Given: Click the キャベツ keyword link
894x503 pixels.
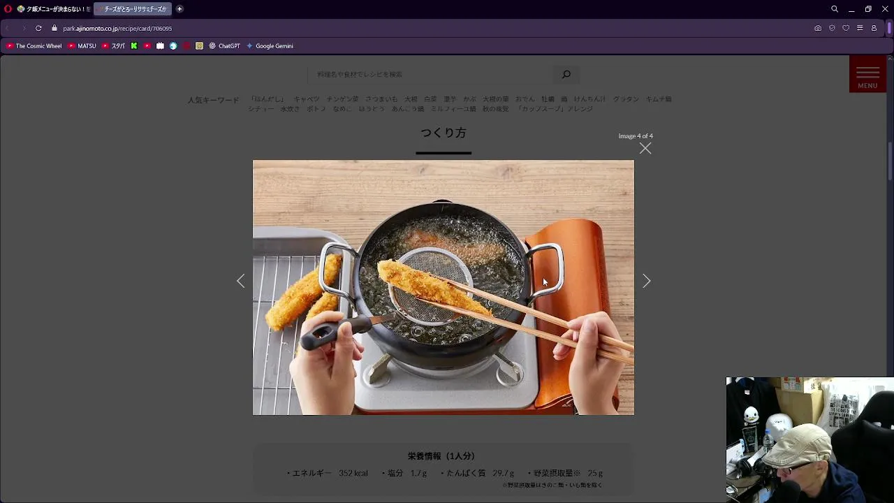Looking at the screenshot, I should (x=307, y=99).
